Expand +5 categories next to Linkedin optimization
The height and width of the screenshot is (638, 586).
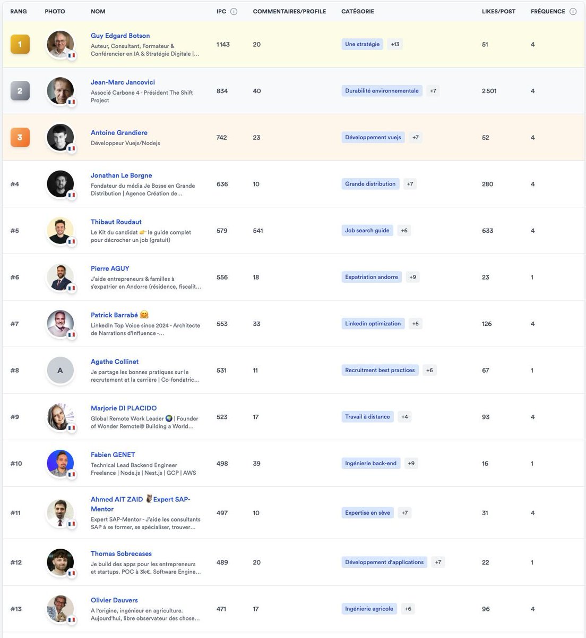pyautogui.click(x=416, y=324)
